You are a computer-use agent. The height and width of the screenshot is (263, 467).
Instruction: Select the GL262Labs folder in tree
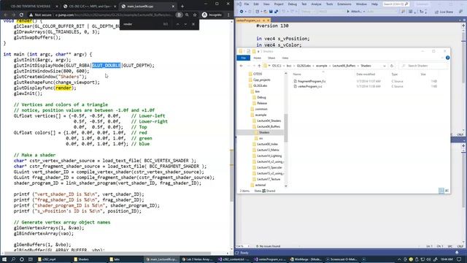[x=260, y=85]
